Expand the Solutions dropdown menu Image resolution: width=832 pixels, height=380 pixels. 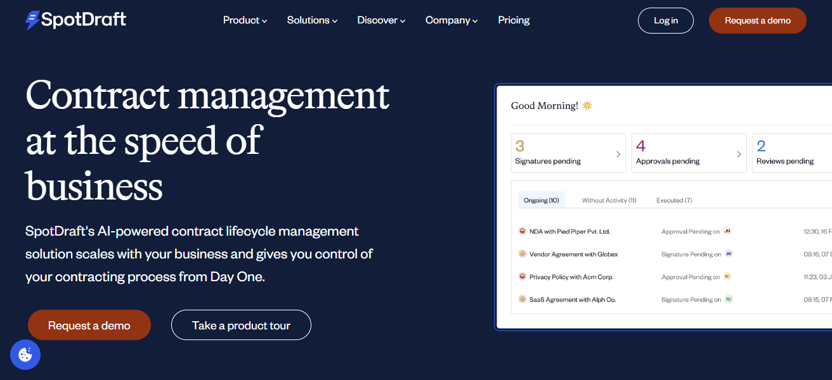tap(312, 20)
